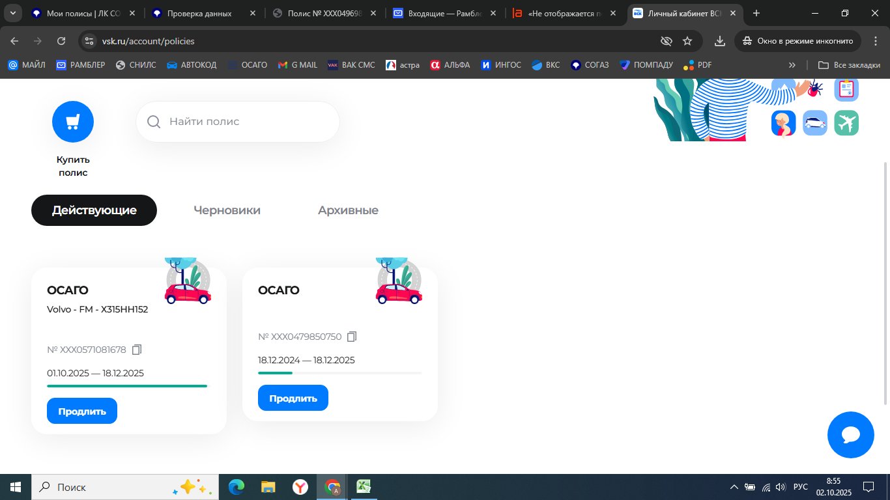
Task: Open the blue chat support bubble
Action: (x=850, y=435)
